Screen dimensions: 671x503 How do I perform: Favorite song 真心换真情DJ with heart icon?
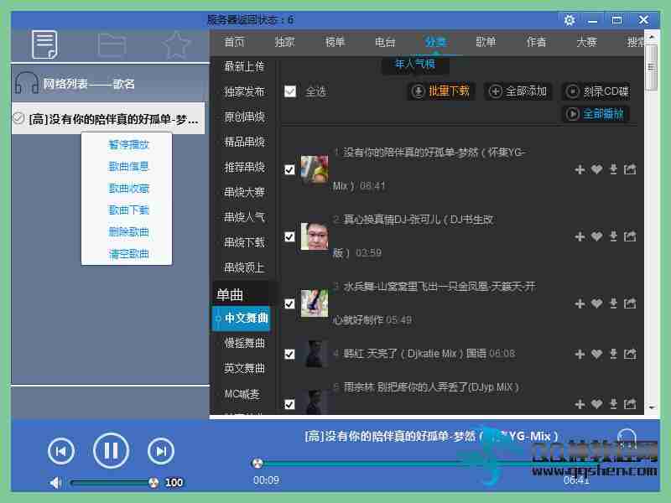pyautogui.click(x=596, y=236)
